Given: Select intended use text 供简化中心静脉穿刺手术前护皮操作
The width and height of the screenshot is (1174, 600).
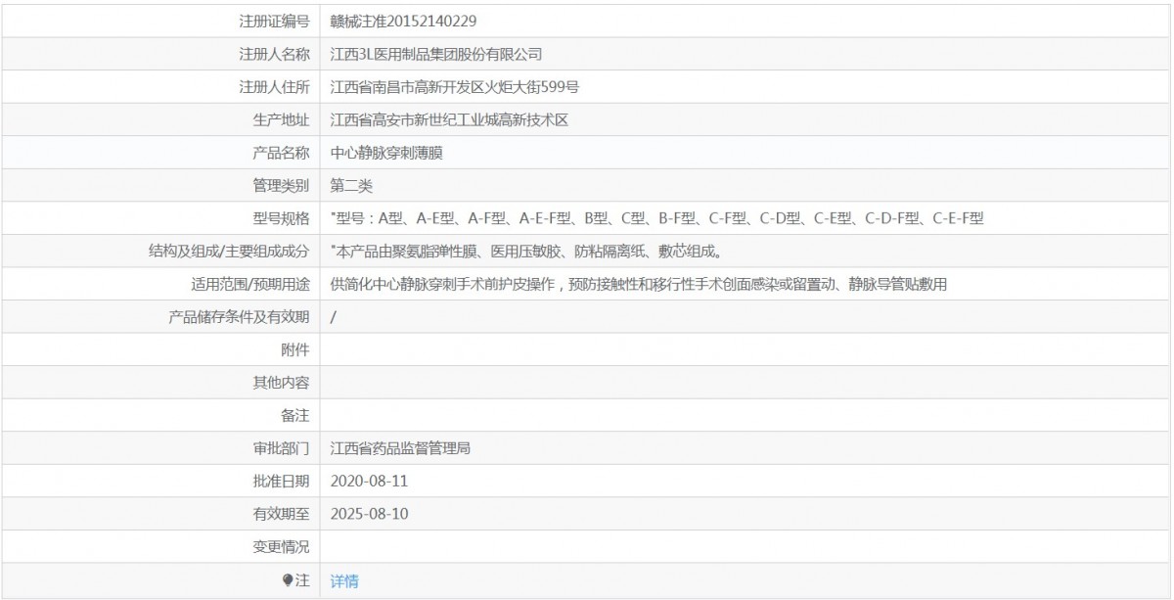Looking at the screenshot, I should tap(640, 285).
